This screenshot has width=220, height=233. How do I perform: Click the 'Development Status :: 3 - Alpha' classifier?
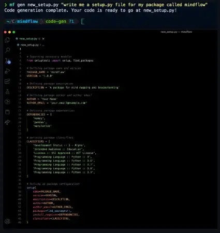(x=59, y=145)
